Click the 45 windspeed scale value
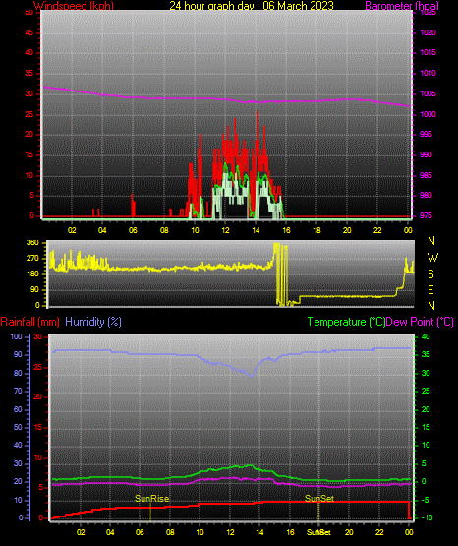458x546 pixels. (29, 32)
